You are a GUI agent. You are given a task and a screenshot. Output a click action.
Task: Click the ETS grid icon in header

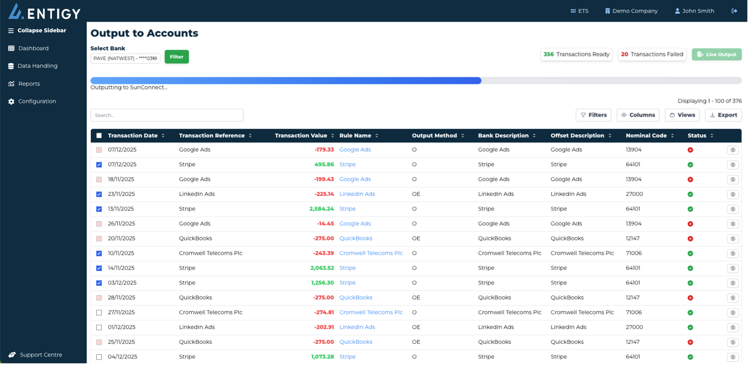pyautogui.click(x=573, y=11)
